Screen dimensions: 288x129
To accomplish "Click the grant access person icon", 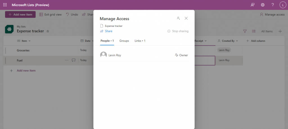I will point(178,18).
